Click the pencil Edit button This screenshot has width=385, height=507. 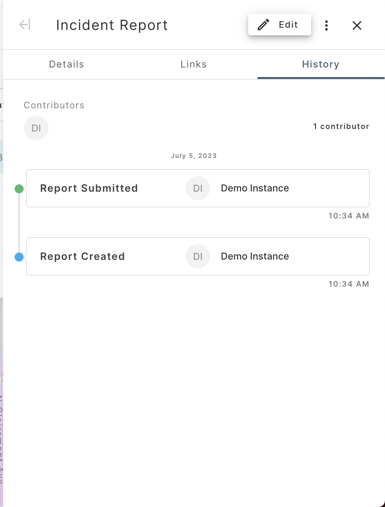pyautogui.click(x=279, y=25)
